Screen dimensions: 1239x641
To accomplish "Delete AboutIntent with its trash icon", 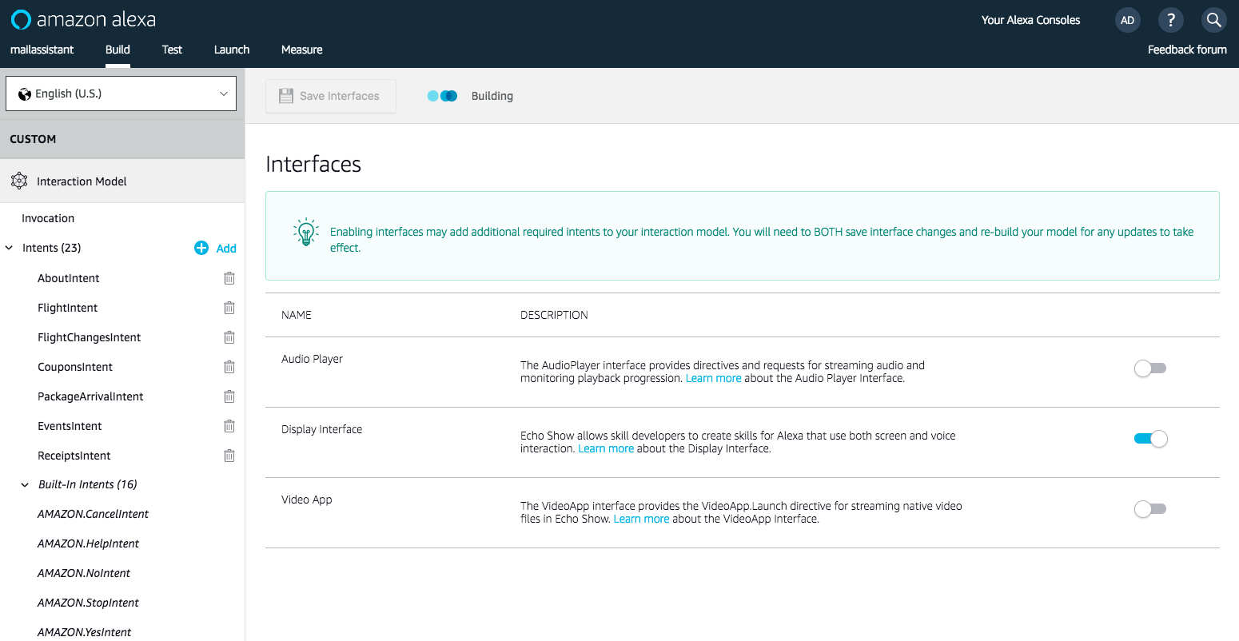I will [x=229, y=278].
